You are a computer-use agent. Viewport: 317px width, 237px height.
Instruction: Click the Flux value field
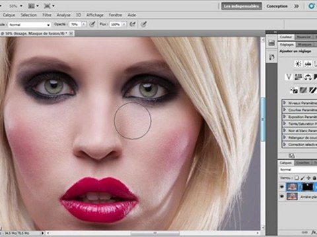(x=116, y=24)
